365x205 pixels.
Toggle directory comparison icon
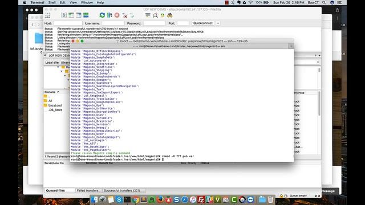155,15
